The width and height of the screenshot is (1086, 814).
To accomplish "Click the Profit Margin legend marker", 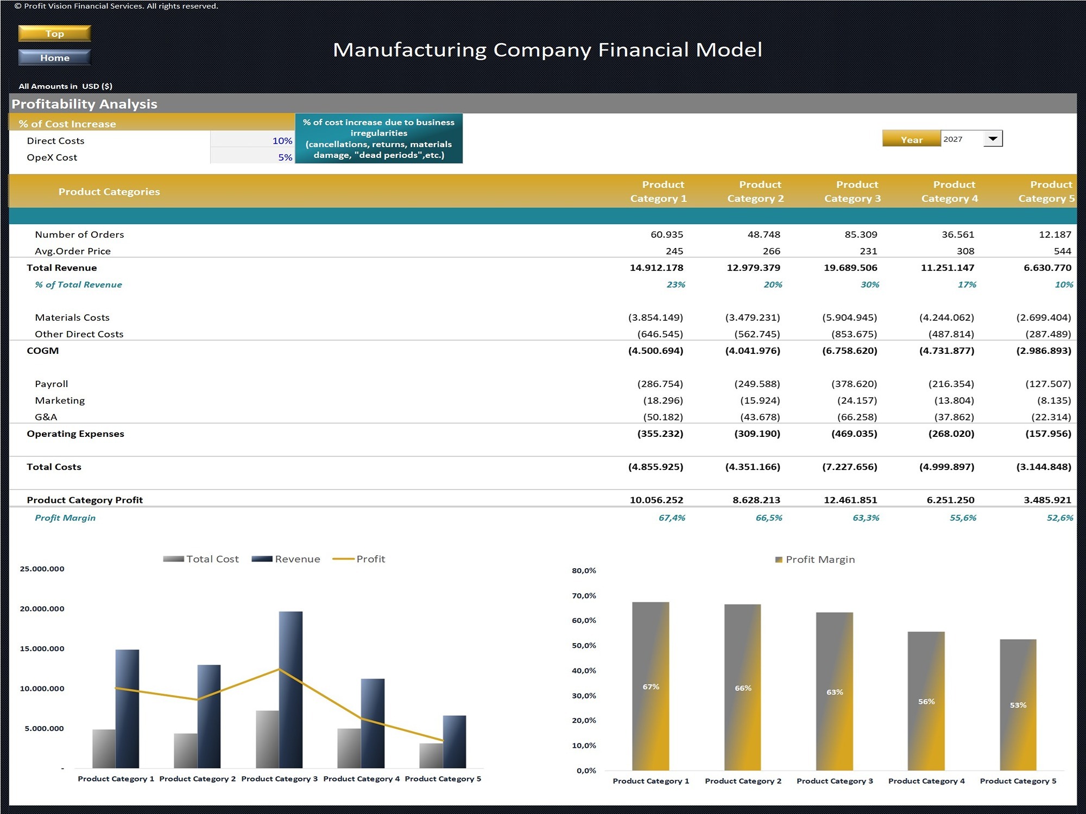I will pos(779,559).
